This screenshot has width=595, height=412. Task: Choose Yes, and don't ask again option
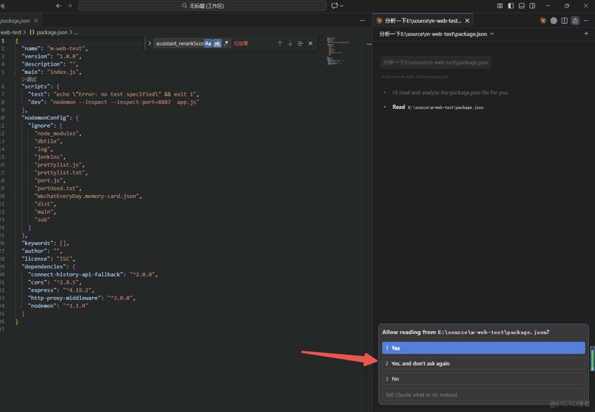coord(482,363)
